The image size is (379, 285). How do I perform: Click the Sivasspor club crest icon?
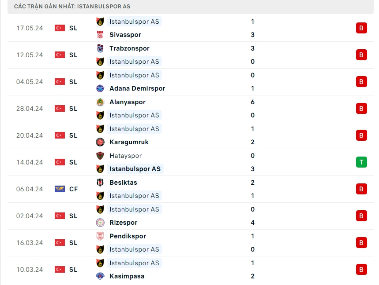100,35
